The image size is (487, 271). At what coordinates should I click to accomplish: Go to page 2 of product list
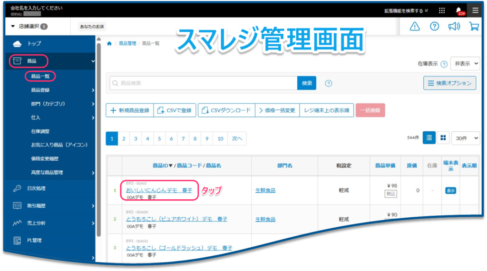pyautogui.click(x=124, y=139)
